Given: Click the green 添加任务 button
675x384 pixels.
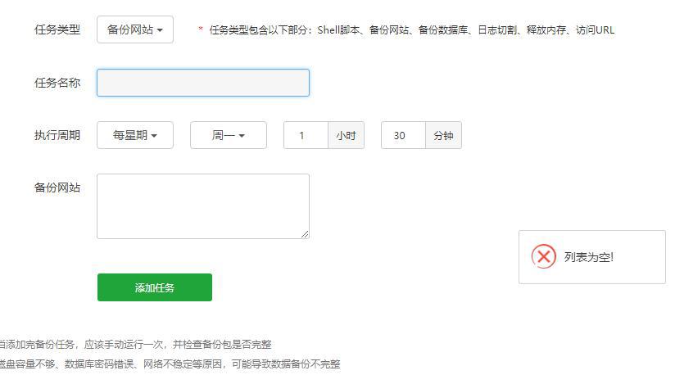Looking at the screenshot, I should (x=155, y=287).
